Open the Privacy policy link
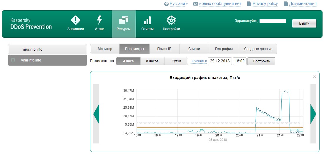This screenshot has width=324, height=154. (265, 4)
